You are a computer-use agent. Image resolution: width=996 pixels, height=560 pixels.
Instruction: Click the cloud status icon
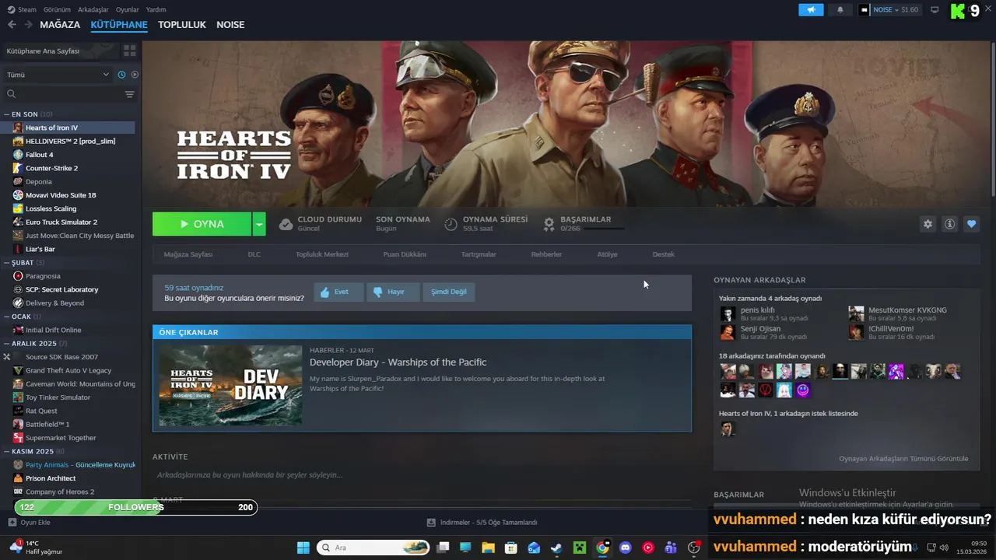tap(286, 224)
